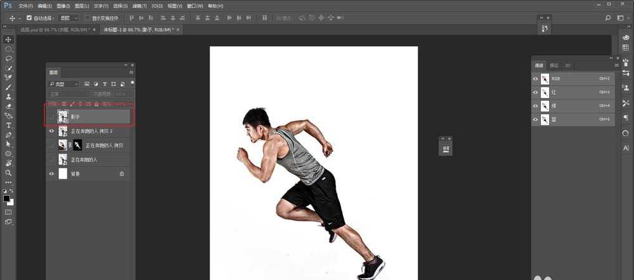Hide the RGB channel eye icon
Image resolution: width=634 pixels, height=280 pixels.
coord(536,79)
